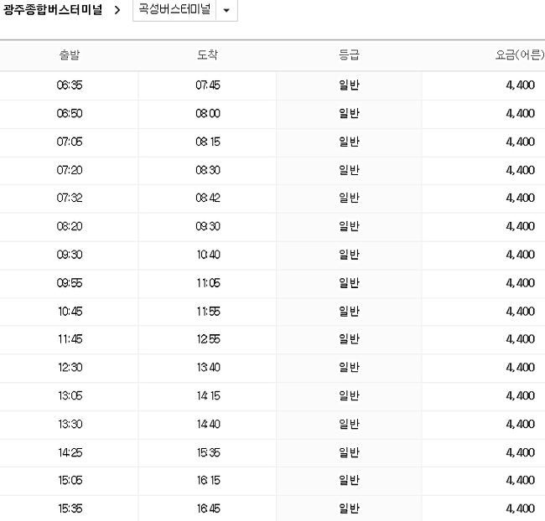Select the 13:05 departure time
The height and width of the screenshot is (521, 545).
point(70,396)
